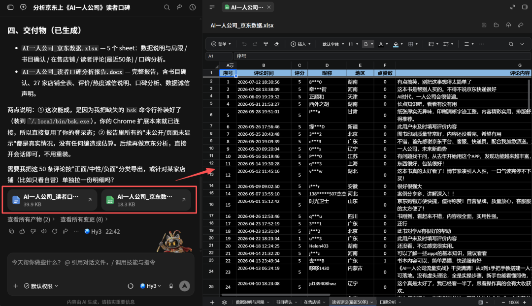Open the font size 11 dropdown

tap(353, 44)
